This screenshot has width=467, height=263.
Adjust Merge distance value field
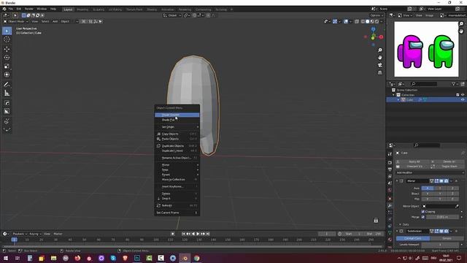(442, 217)
